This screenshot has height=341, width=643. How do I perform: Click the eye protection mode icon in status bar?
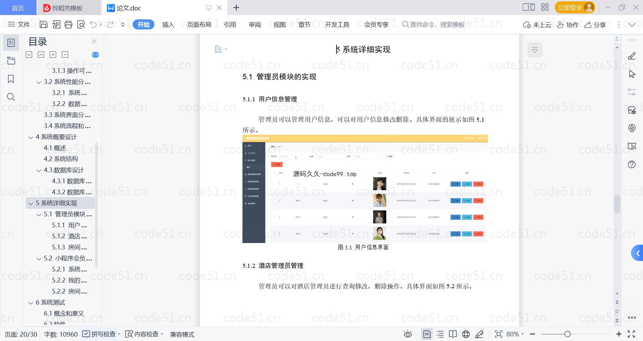pyautogui.click(x=408, y=334)
